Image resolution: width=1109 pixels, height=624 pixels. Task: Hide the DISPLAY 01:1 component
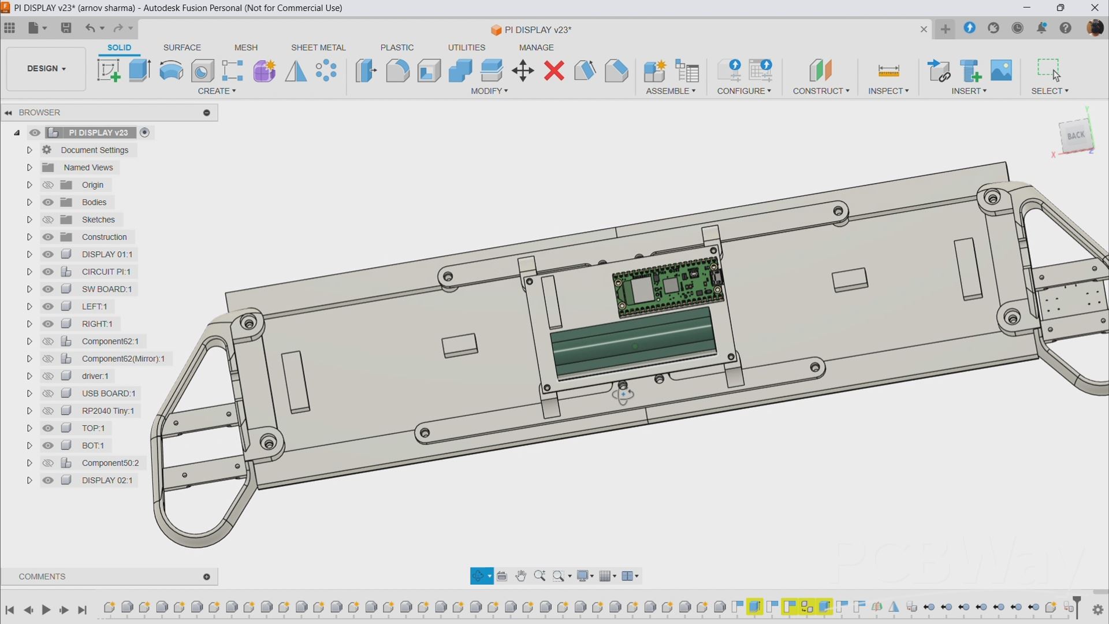pos(48,254)
